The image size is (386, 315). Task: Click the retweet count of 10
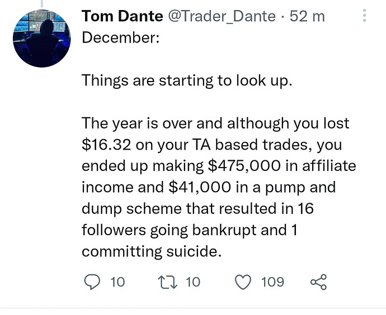pos(193,282)
